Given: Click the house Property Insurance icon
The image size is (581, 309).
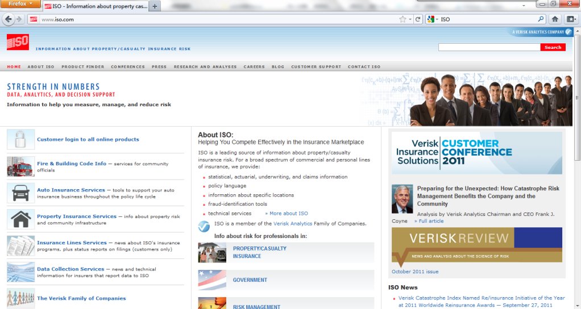Looking at the screenshot, I should (20, 219).
